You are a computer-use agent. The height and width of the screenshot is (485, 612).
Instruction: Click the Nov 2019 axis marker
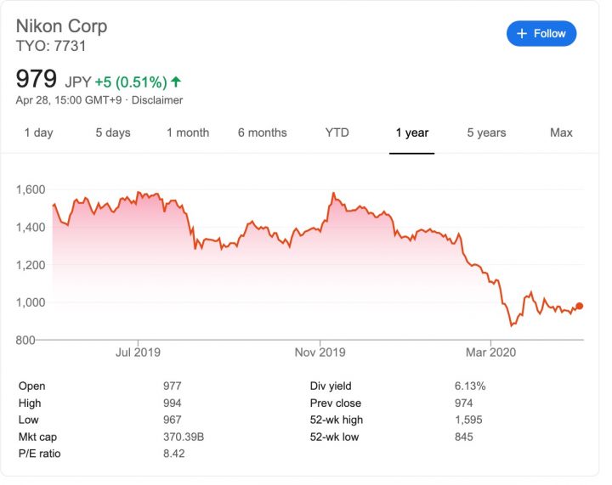click(320, 352)
